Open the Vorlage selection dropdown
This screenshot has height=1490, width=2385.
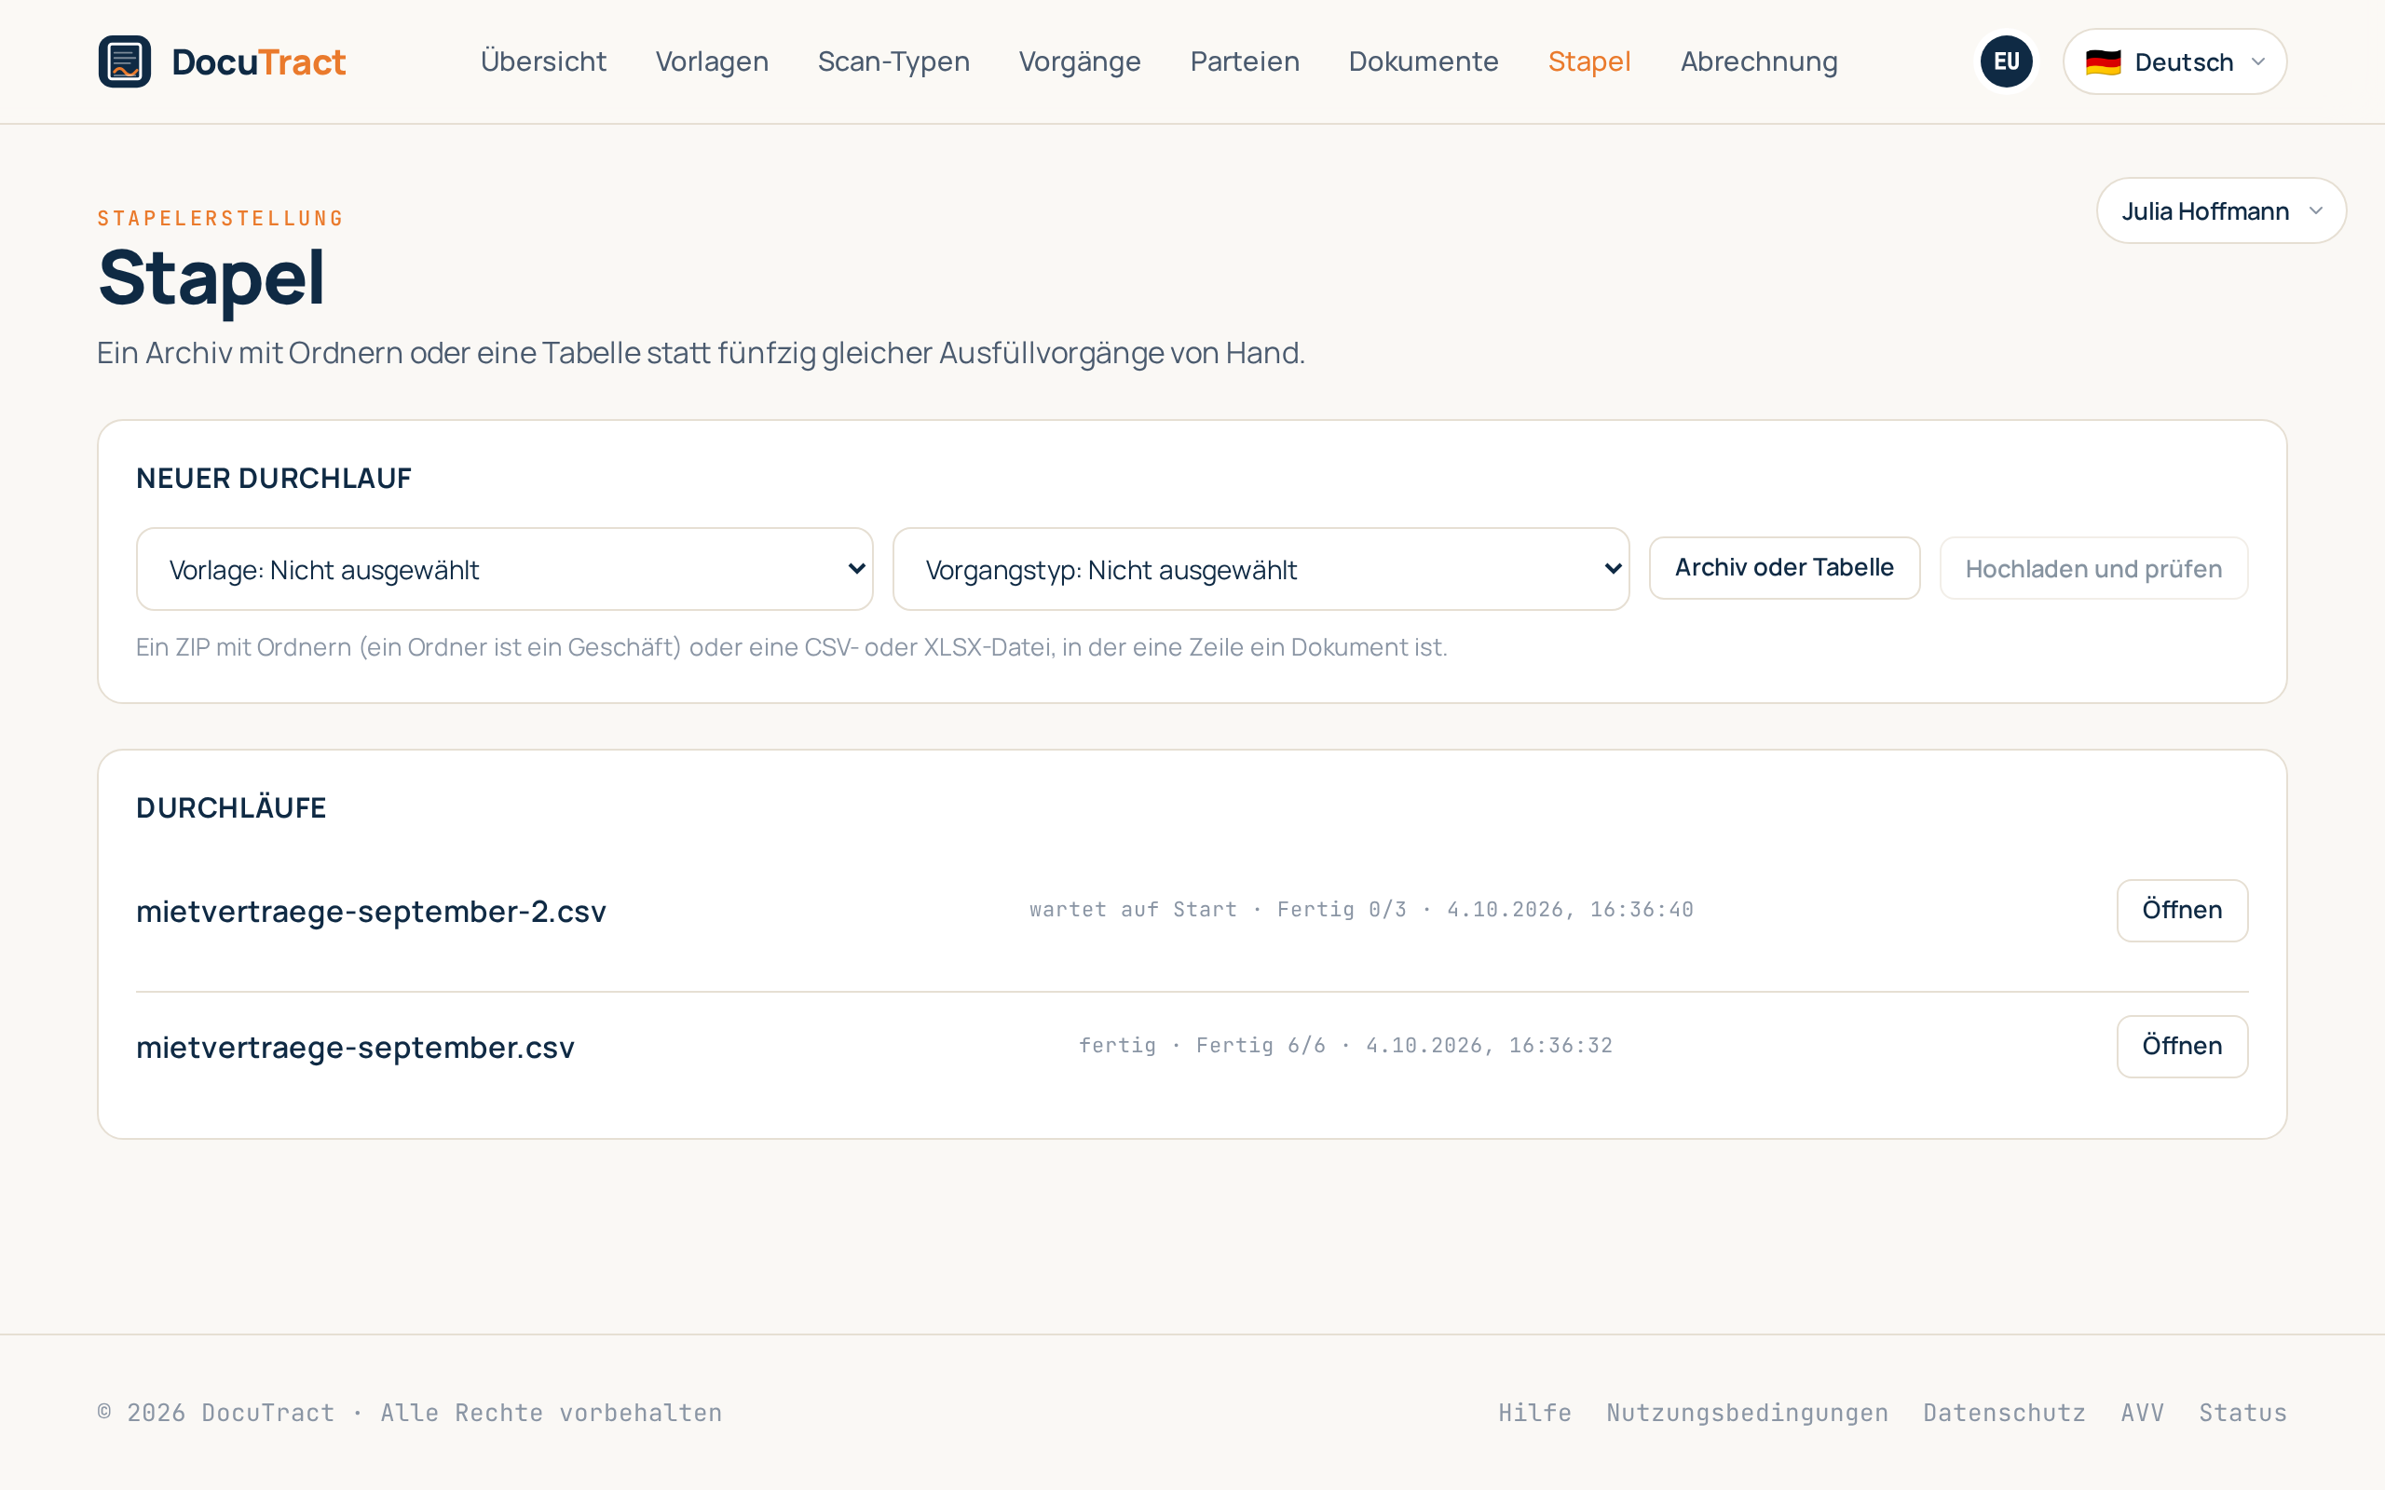[505, 570]
